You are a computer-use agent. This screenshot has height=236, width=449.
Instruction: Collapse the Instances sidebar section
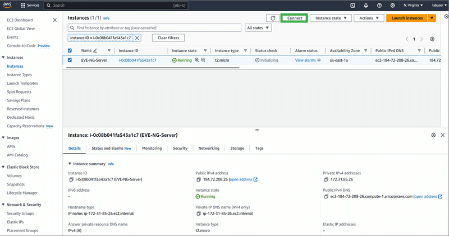(x=3, y=58)
